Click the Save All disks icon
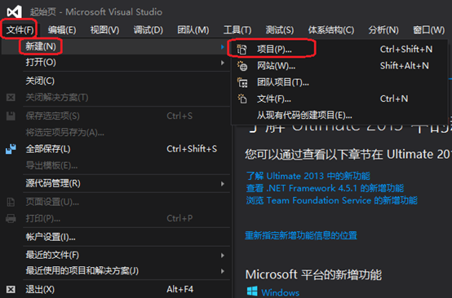This screenshot has width=452, height=298. 11,149
